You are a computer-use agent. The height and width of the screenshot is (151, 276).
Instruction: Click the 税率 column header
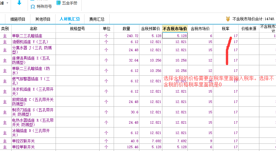225,29
